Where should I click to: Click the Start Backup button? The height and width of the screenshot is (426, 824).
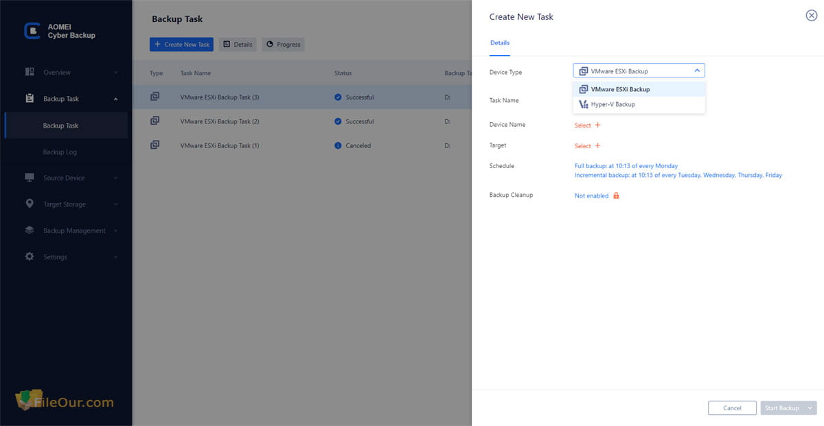coord(782,408)
